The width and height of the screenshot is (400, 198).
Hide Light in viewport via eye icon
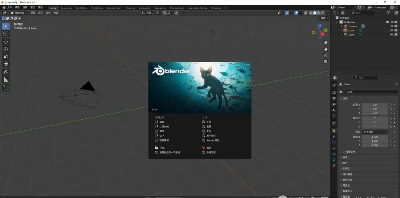(391, 35)
